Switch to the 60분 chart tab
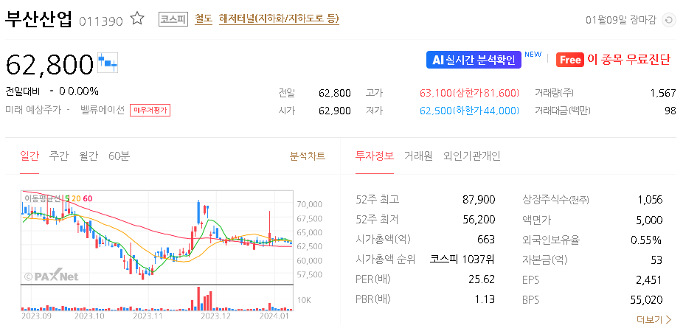 (119, 156)
